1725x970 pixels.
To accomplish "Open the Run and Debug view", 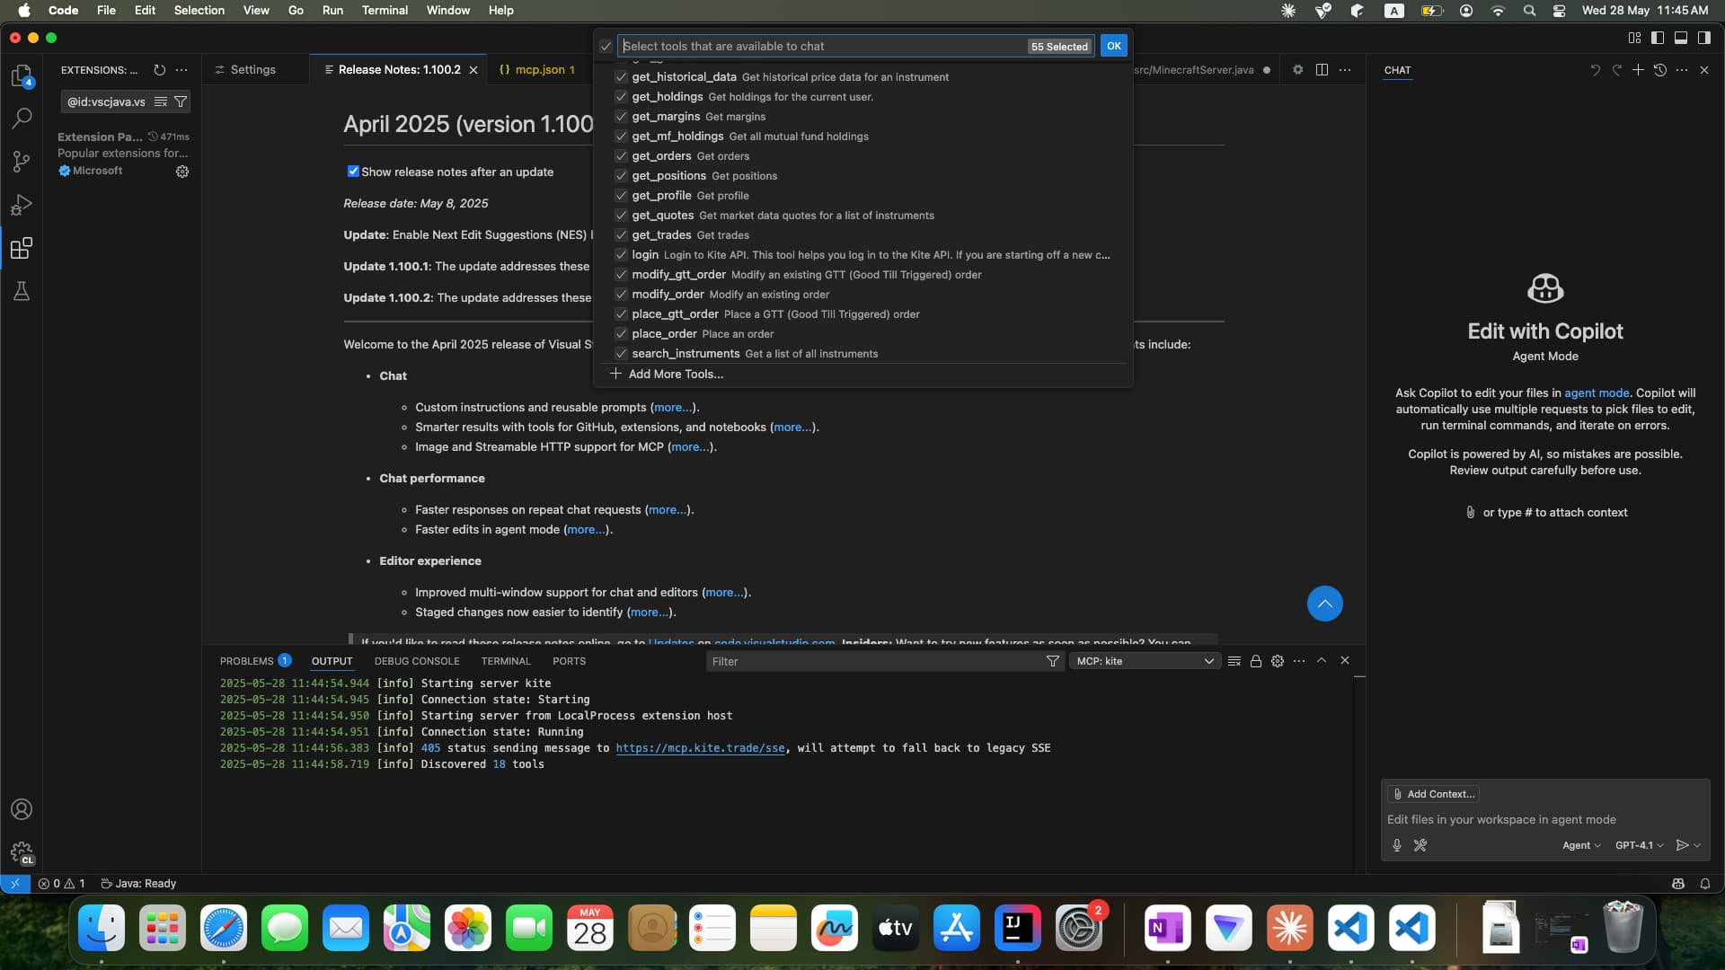I will click(22, 205).
